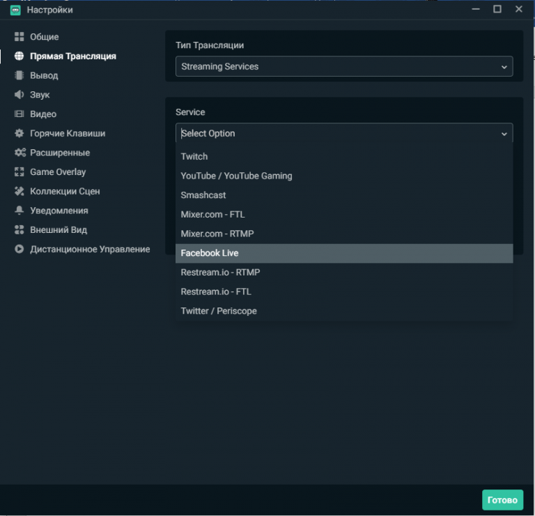Collapse the Service Select Option dropdown
This screenshot has height=516, width=535.
(343, 133)
